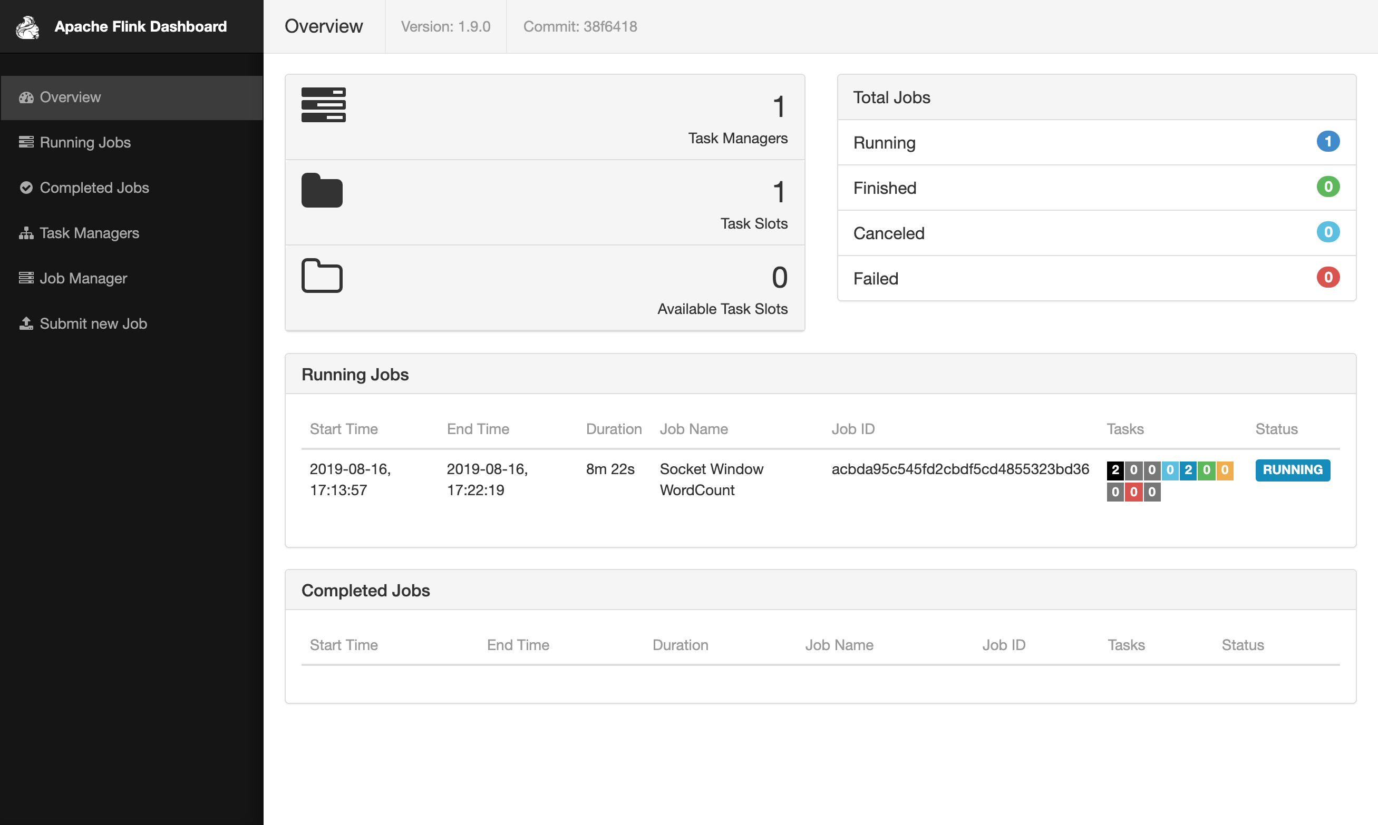Click Job ID header in Completed Jobs table
Viewport: 1378px width, 825px height.
1004,645
